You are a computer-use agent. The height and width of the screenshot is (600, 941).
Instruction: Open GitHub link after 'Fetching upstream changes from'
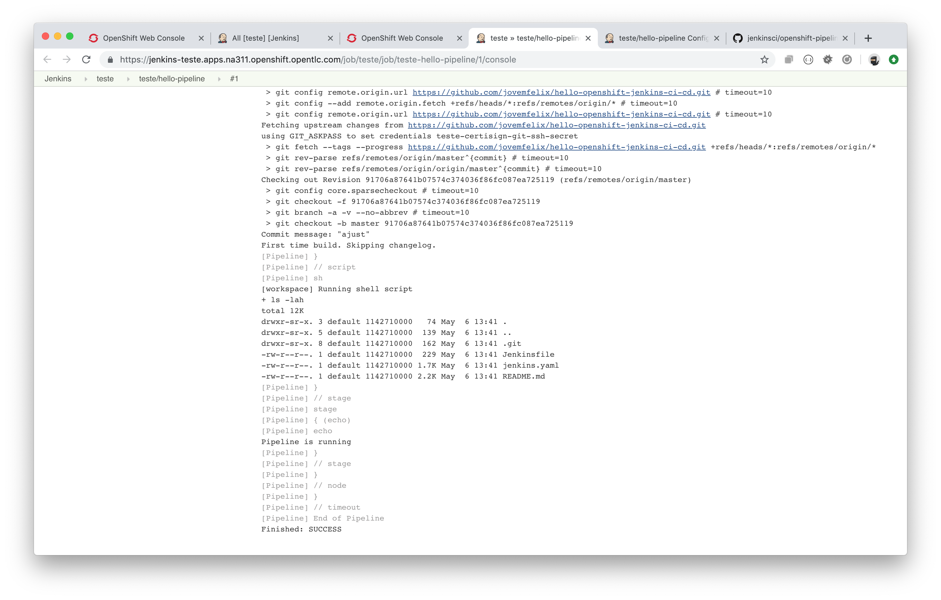point(557,125)
